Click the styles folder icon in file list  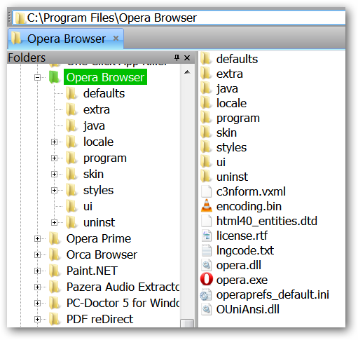pos(206,147)
